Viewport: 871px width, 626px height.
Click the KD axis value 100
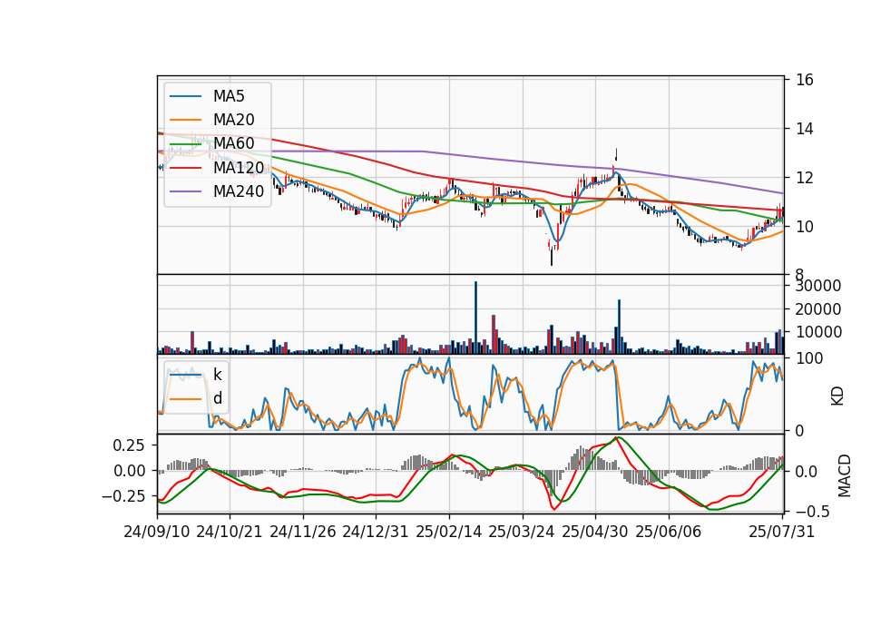click(x=808, y=358)
